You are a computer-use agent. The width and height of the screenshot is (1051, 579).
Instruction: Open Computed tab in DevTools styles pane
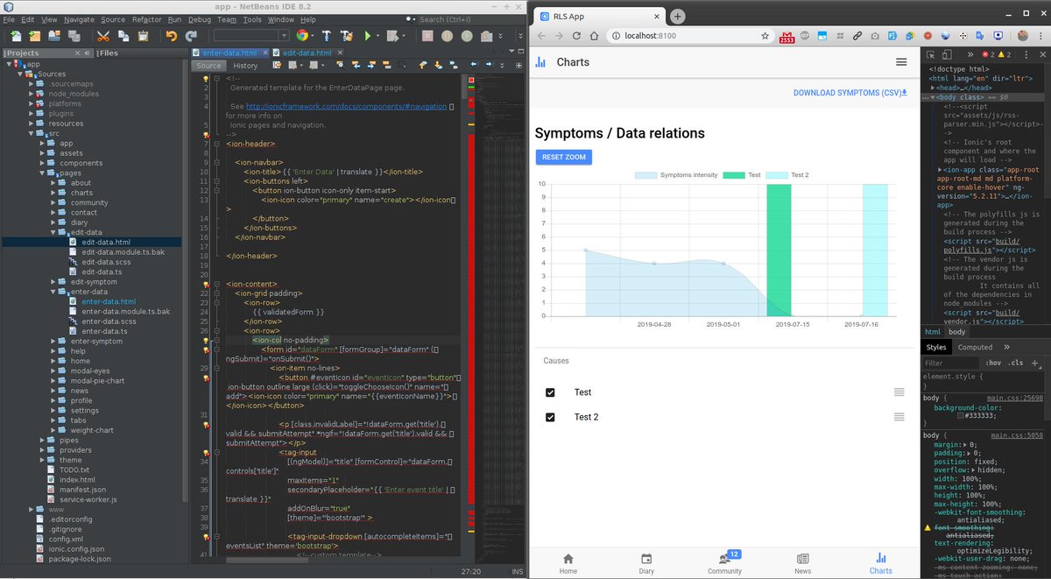[975, 347]
